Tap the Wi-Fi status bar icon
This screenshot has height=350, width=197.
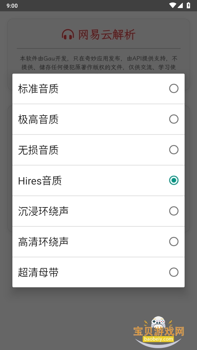[173, 5]
